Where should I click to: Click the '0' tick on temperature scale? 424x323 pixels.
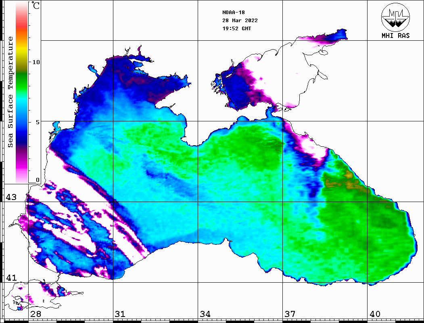[x=38, y=180]
